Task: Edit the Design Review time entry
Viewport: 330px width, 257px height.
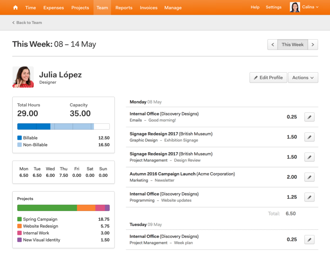Action: click(309, 157)
